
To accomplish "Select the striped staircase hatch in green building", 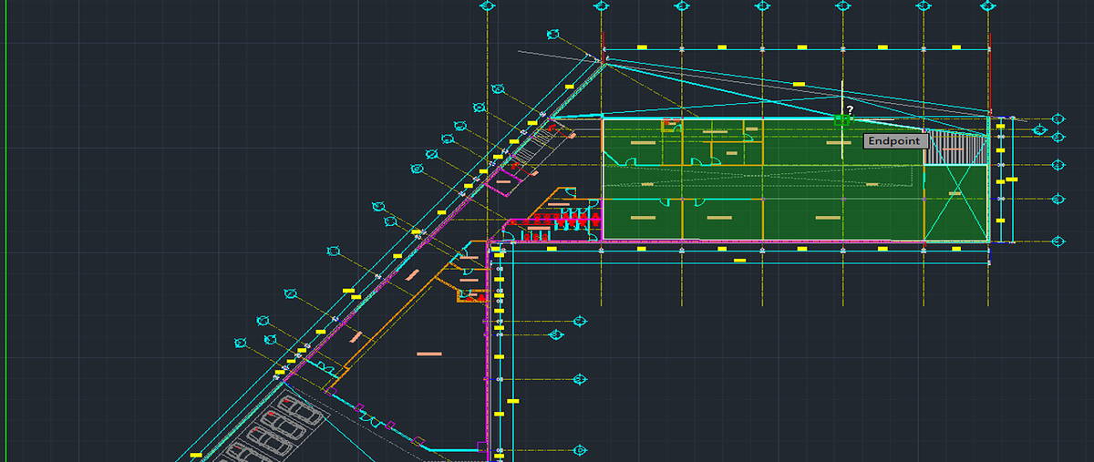I will [x=957, y=148].
